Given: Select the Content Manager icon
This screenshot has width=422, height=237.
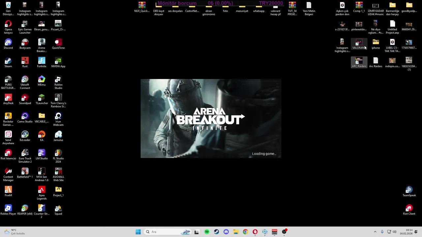Looking at the screenshot, I should click(8, 174).
